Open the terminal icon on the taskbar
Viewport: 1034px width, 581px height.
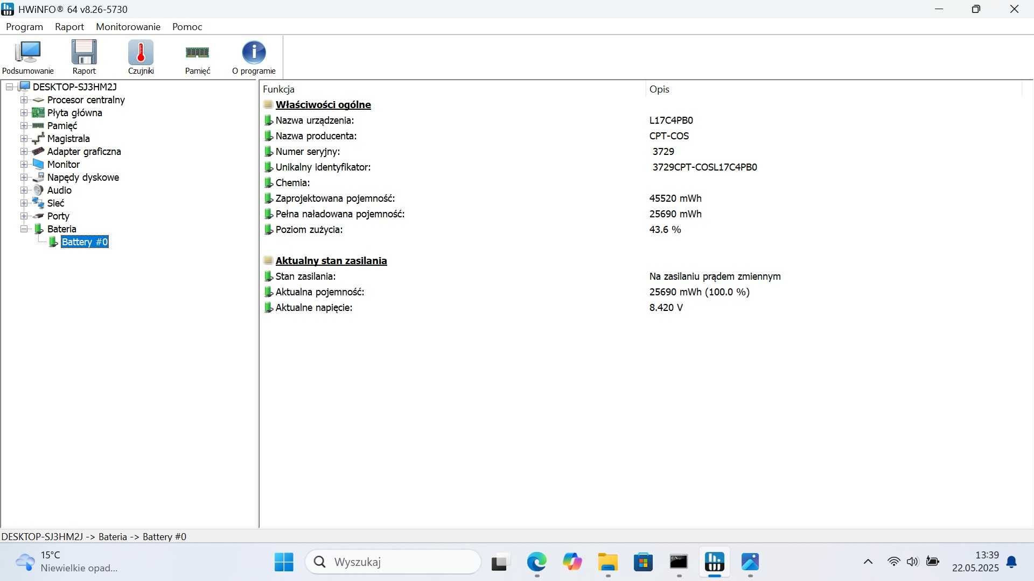679,562
